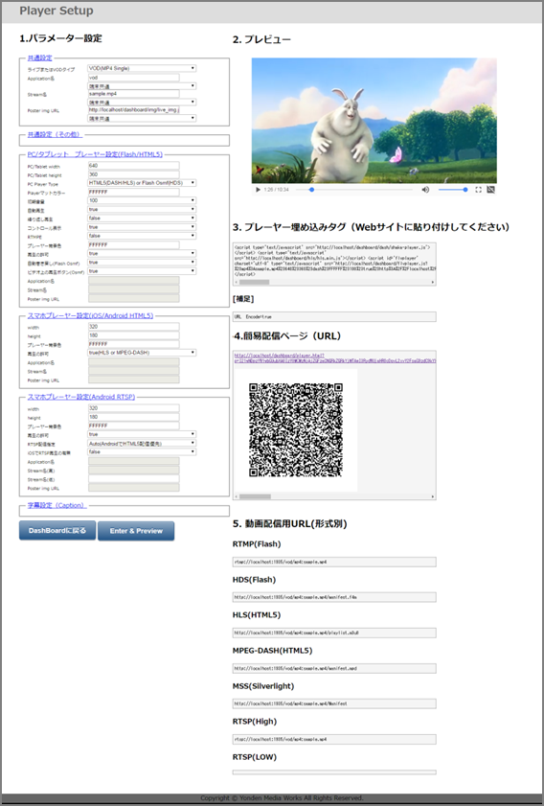Collapse the スマホプレーヤー設定(Android RTSP) section

(x=81, y=397)
